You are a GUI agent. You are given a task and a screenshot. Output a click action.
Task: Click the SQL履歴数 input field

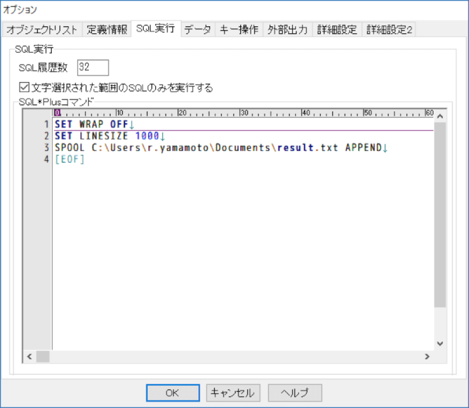click(93, 68)
